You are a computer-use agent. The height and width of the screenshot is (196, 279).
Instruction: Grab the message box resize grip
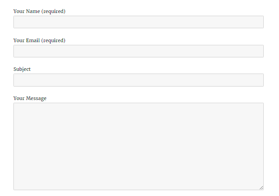(261, 187)
